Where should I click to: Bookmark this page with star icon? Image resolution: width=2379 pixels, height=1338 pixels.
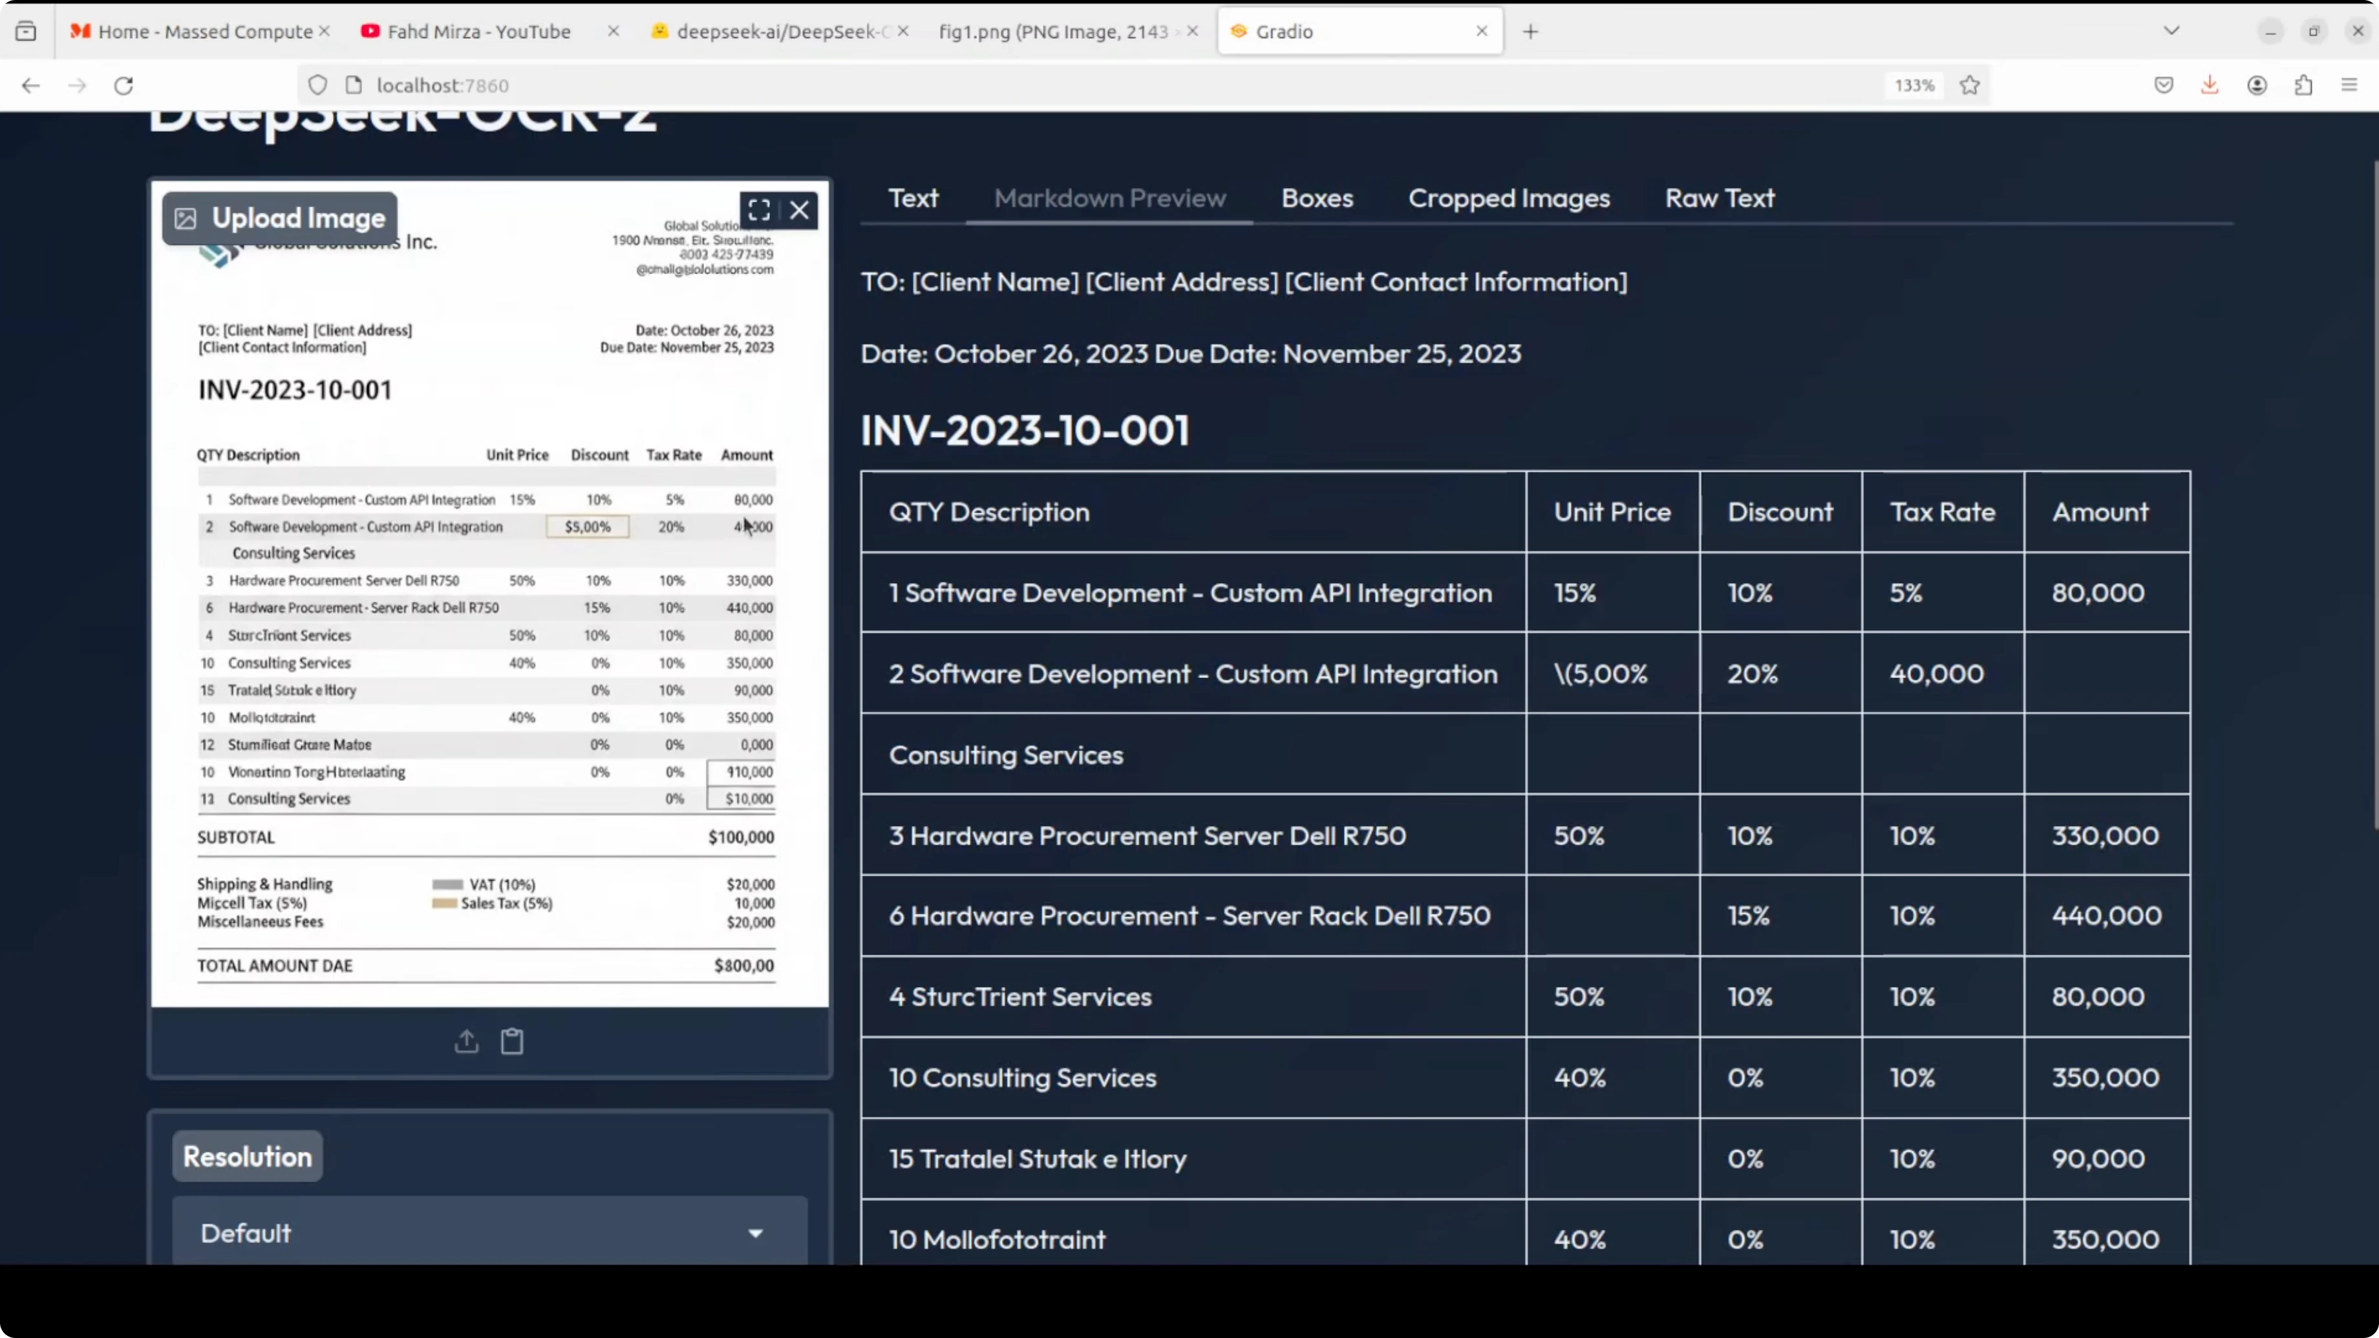1970,86
